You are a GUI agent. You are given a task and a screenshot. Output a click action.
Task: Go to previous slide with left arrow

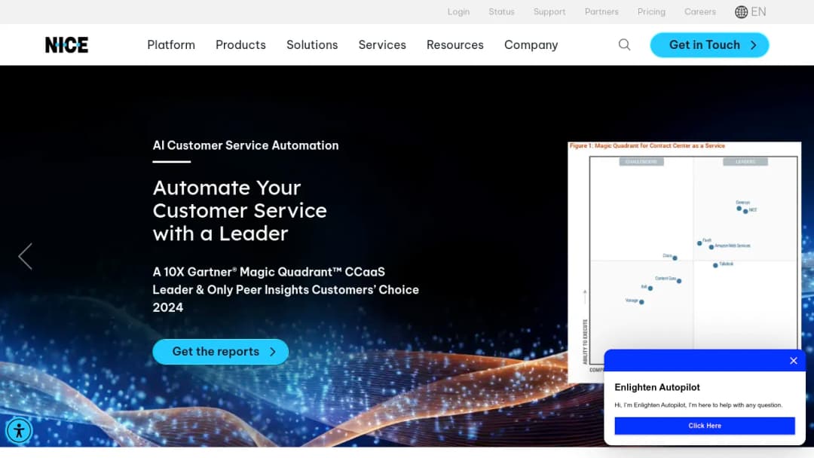[x=25, y=256]
